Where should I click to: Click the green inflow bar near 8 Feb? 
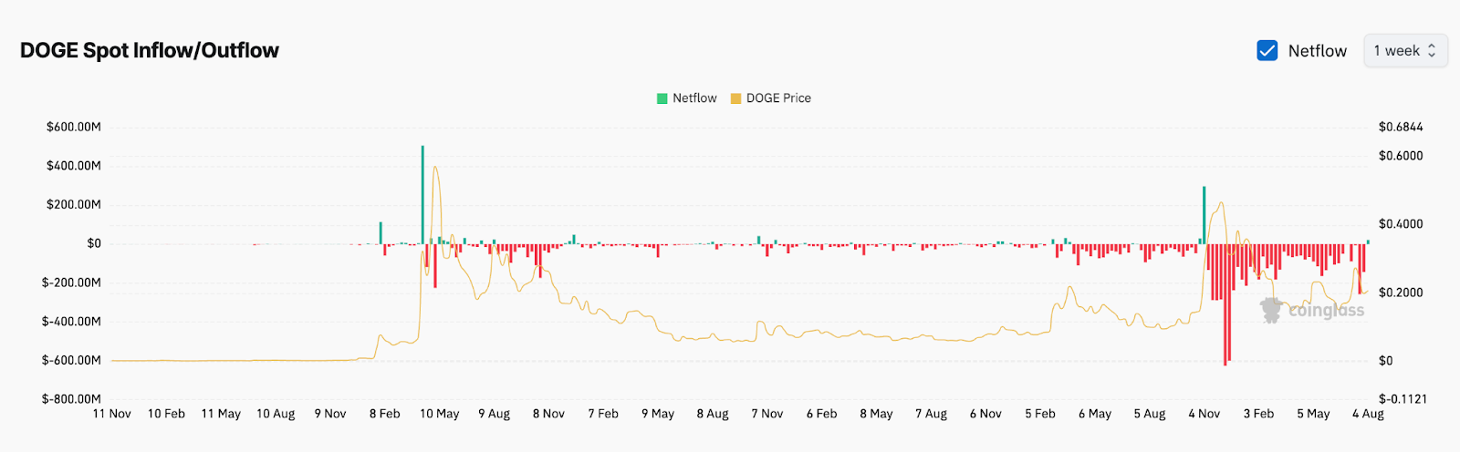pos(381,232)
